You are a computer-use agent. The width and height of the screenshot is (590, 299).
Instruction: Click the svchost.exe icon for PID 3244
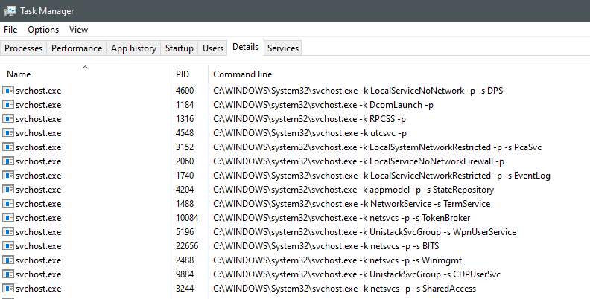pos(8,289)
